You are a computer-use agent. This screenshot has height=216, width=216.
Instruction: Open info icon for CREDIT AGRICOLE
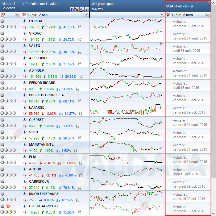tap(25, 206)
